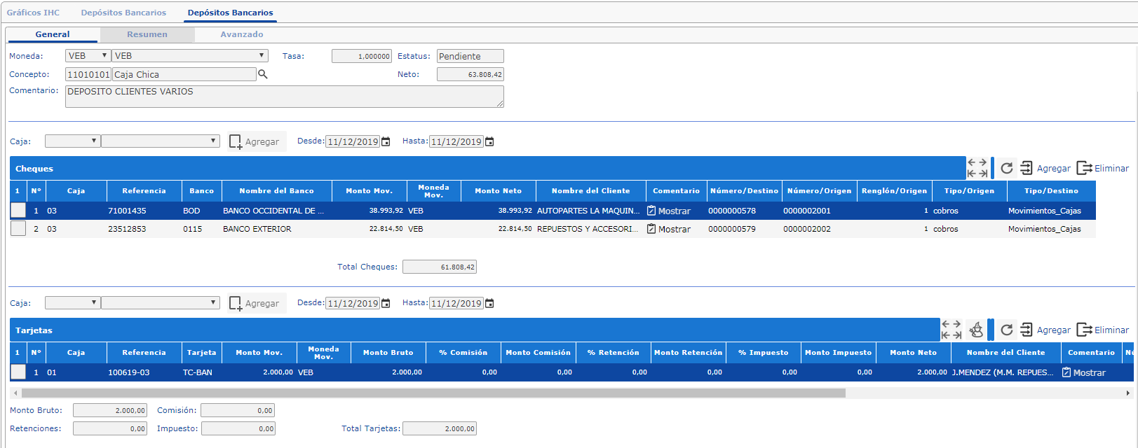
Task: Open Cheques Hasta date calendar icon
Action: point(489,141)
